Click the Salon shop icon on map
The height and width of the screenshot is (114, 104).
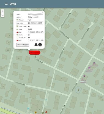[x=94, y=63]
